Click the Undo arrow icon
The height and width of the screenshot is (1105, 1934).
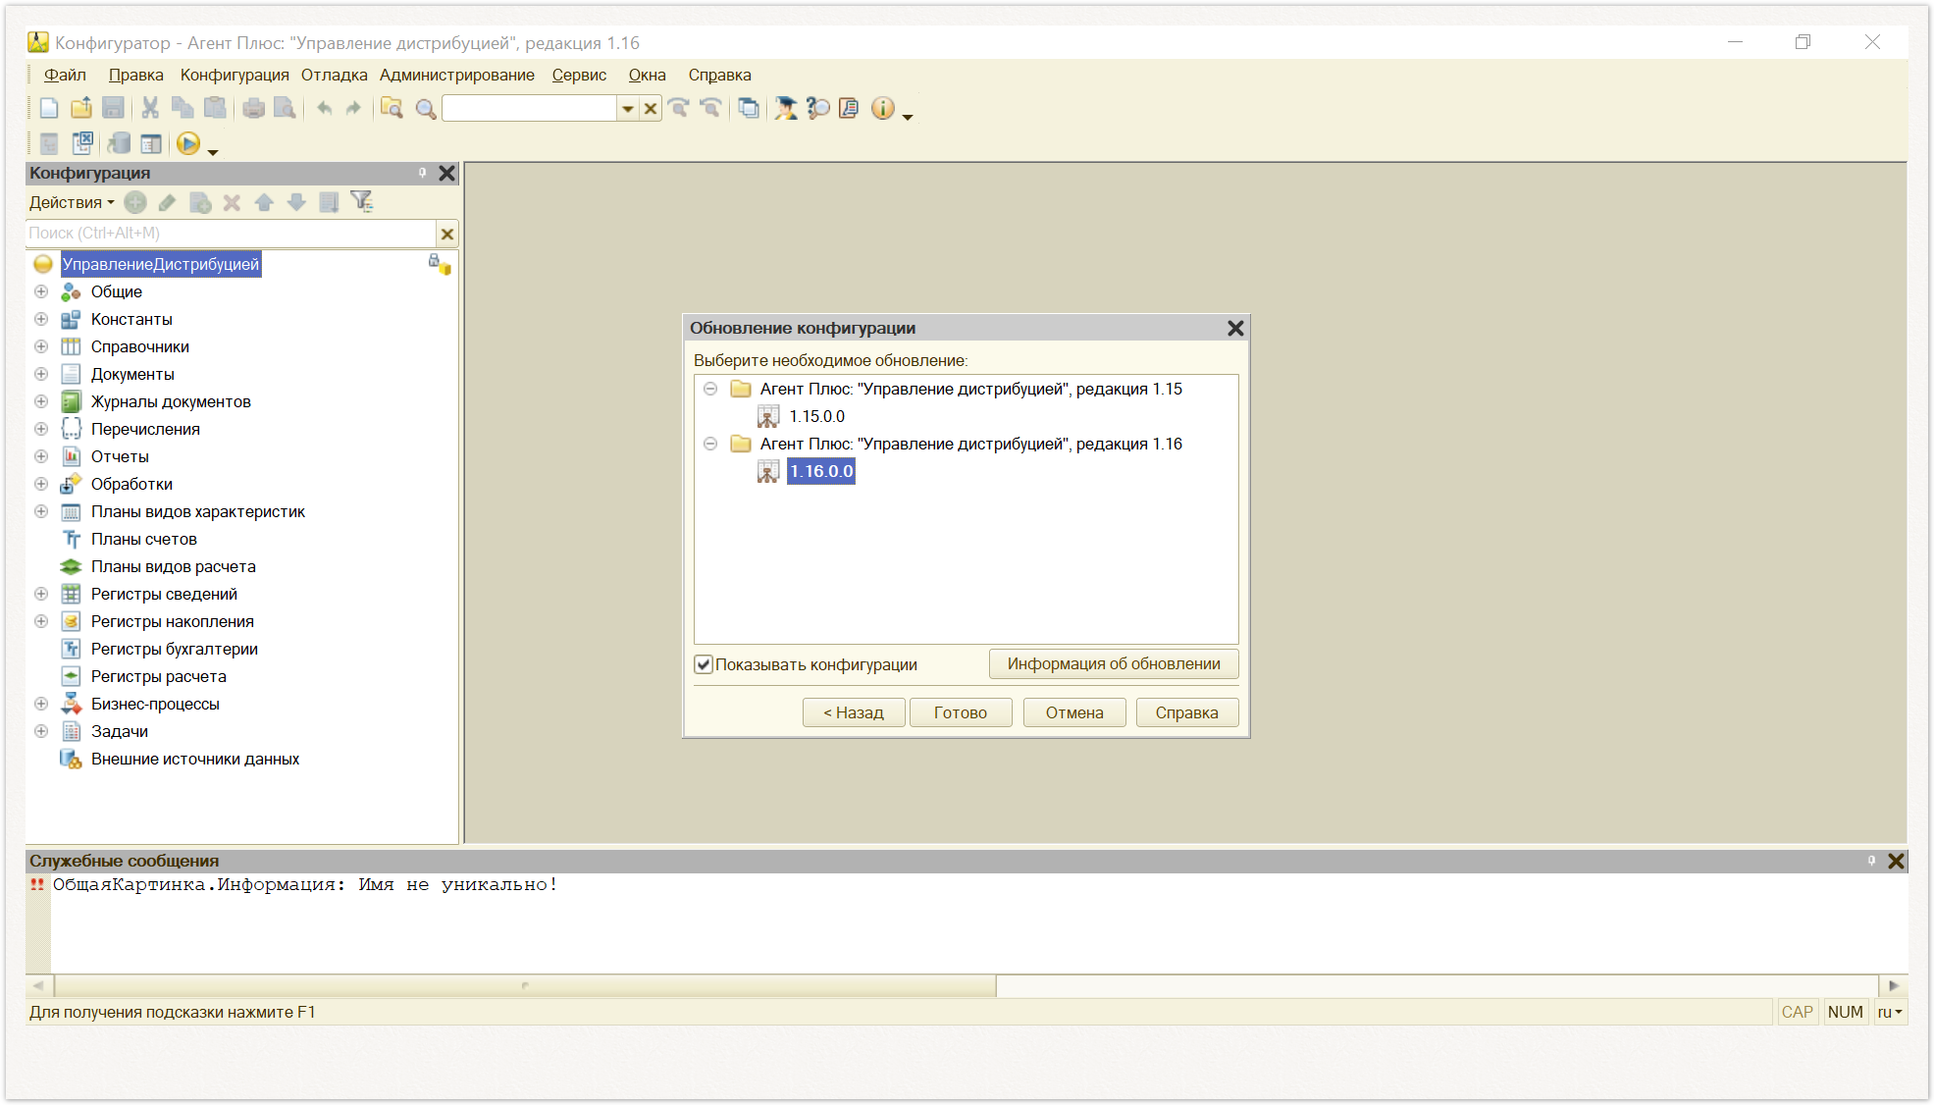tap(324, 109)
